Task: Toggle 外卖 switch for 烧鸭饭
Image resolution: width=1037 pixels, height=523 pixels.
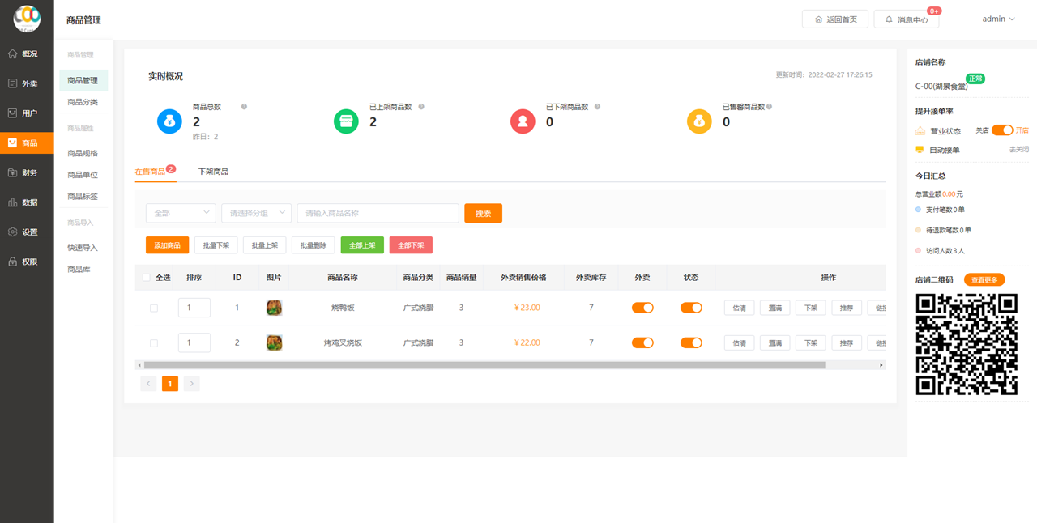Action: point(642,308)
